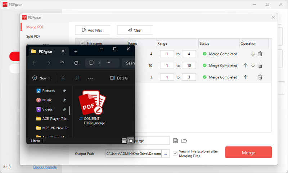Screen dimensions: 288x173
Task: Click the Cut icon in File Explorer
Action: 63,78
